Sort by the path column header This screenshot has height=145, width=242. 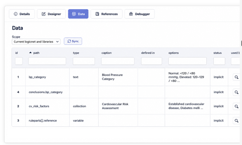(36, 53)
